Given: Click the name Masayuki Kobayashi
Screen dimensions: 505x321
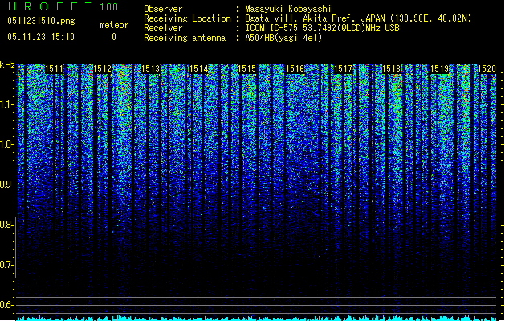Looking at the screenshot, I should click(288, 9).
